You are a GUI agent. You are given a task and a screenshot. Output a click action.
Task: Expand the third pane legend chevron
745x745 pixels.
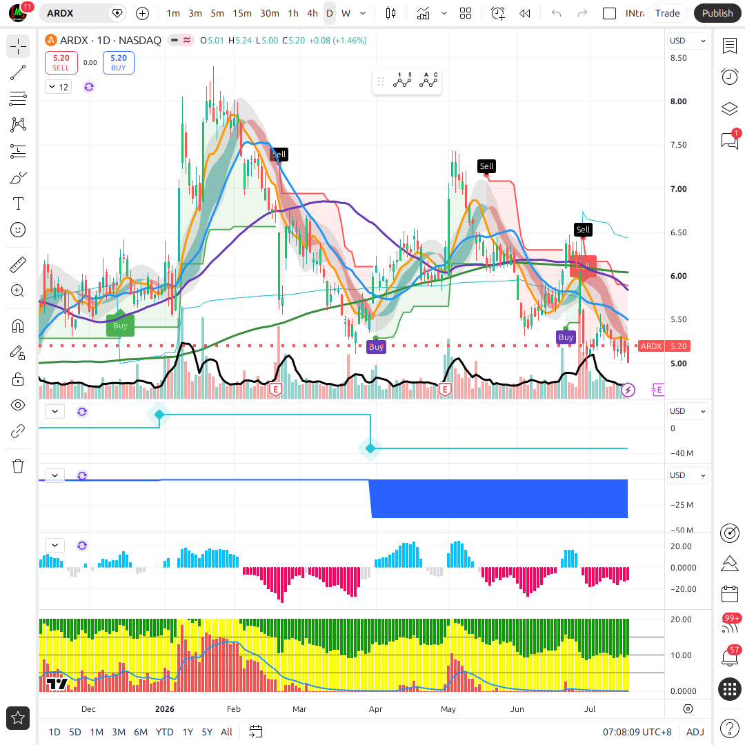55,475
